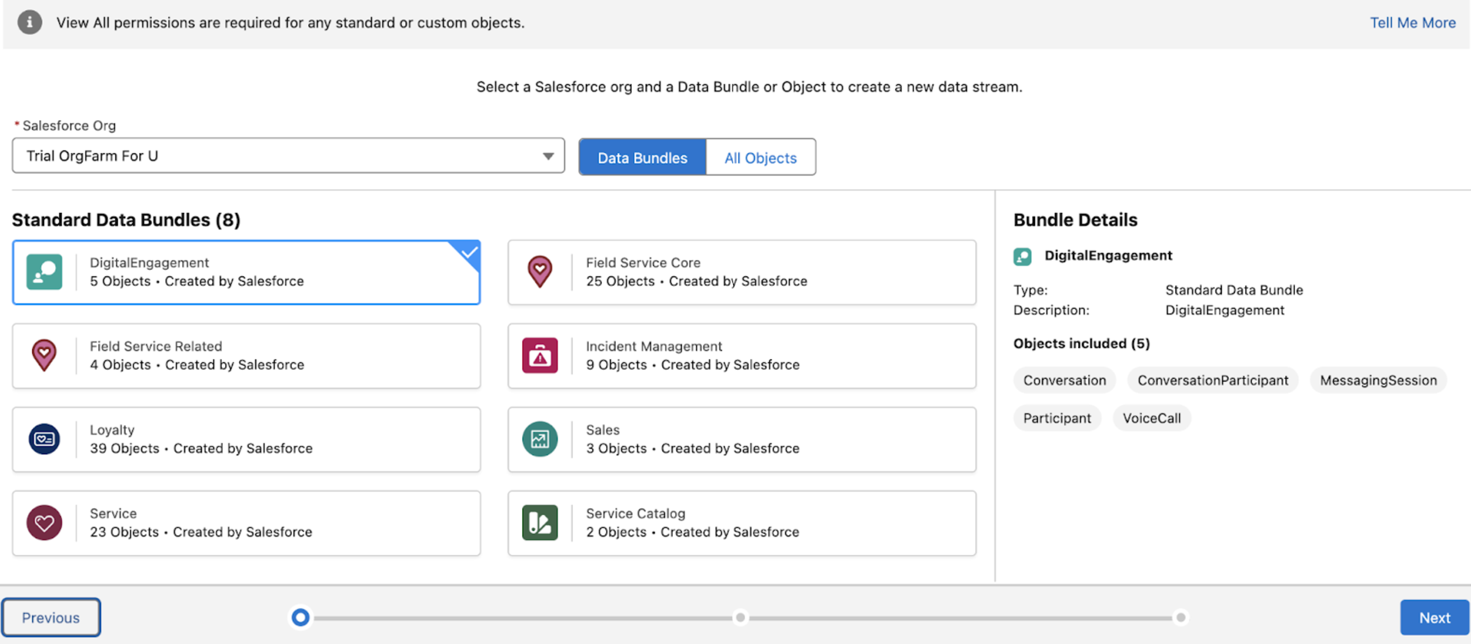The width and height of the screenshot is (1471, 644).
Task: Click the '9 Objects • Created by Salesforce' text
Action: tap(693, 365)
